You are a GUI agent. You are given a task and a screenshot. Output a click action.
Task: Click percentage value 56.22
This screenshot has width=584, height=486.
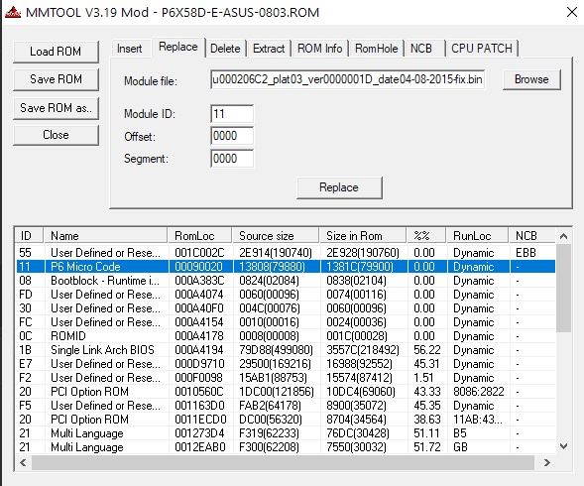pyautogui.click(x=426, y=350)
